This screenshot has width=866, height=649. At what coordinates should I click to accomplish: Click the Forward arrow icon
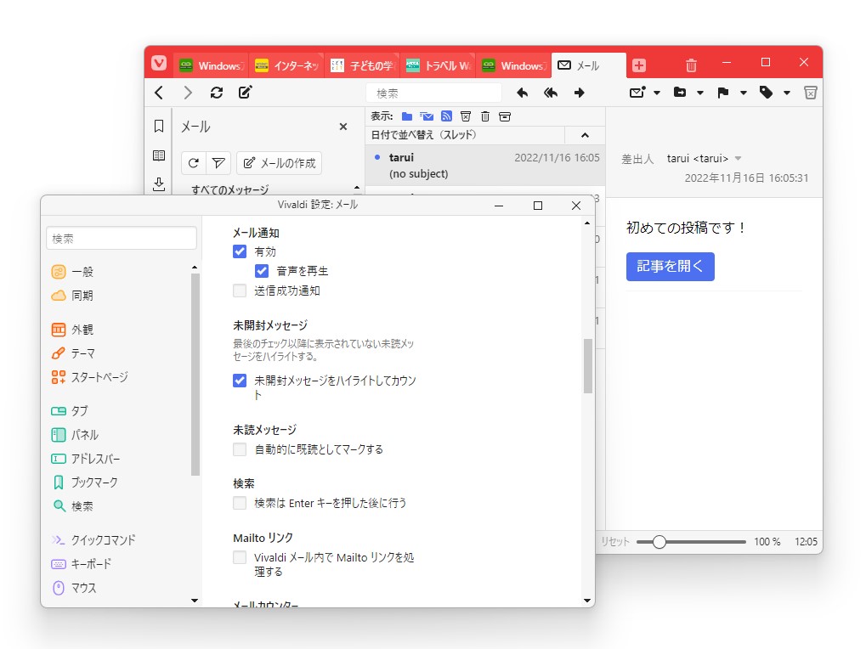(579, 92)
